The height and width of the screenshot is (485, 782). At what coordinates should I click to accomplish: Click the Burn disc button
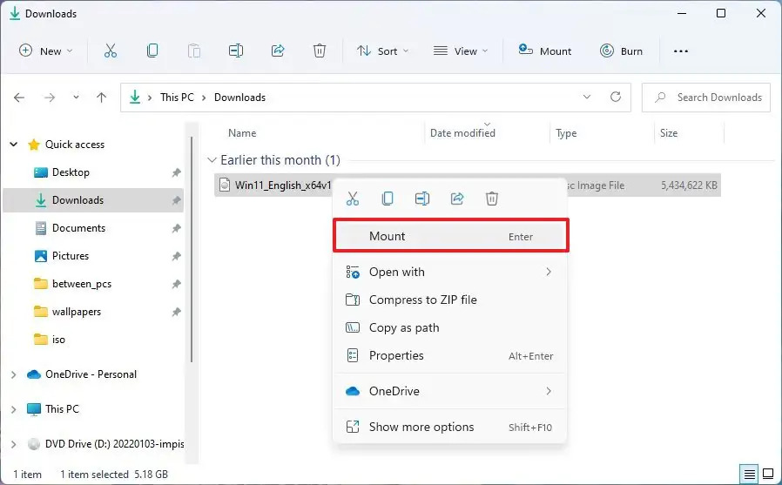coord(622,51)
